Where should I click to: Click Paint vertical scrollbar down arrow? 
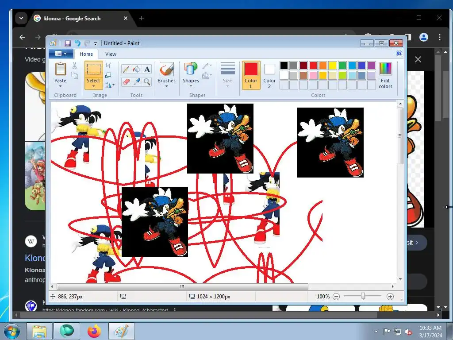click(x=400, y=279)
